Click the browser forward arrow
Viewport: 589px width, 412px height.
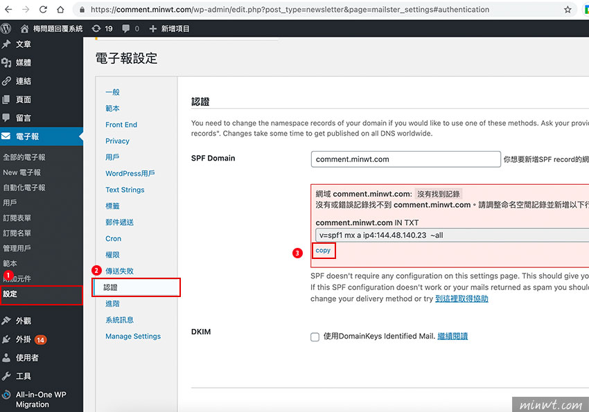pos(26,10)
